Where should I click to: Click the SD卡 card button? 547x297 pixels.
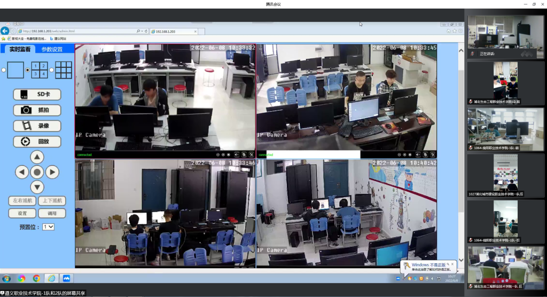tap(37, 95)
